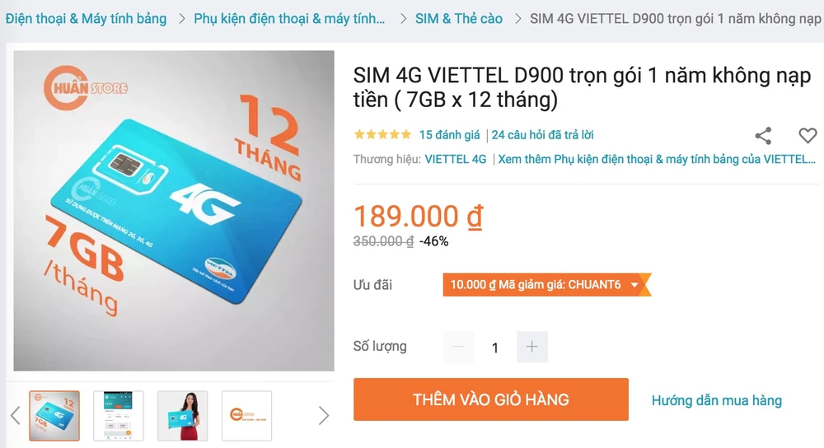Open VIETTEL 4G brand link

tap(456, 159)
